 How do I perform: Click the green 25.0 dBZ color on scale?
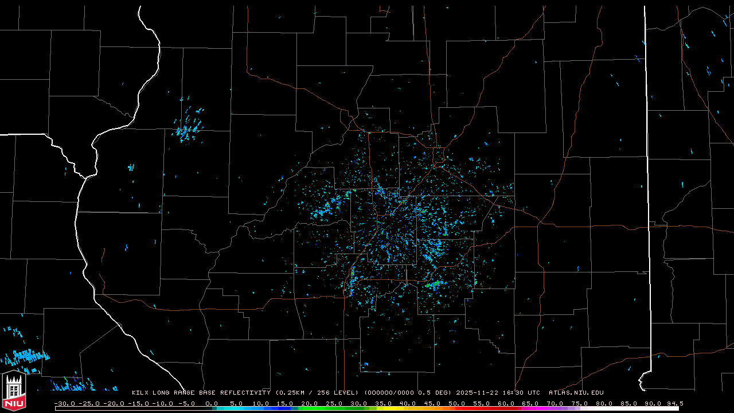pos(334,408)
